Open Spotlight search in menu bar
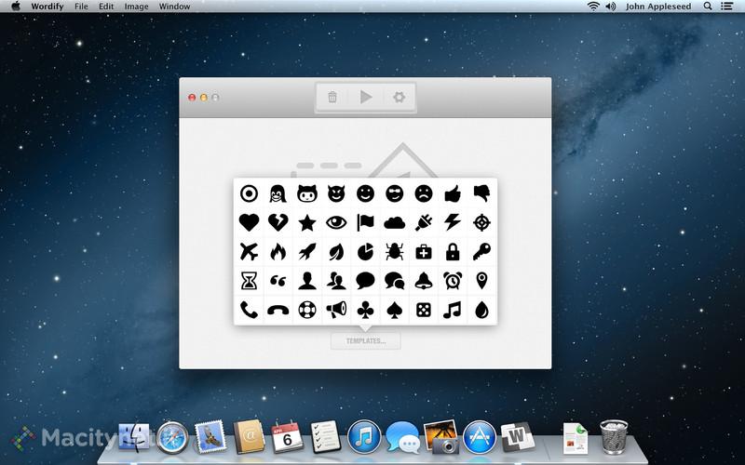This screenshot has width=745, height=465. click(708, 7)
